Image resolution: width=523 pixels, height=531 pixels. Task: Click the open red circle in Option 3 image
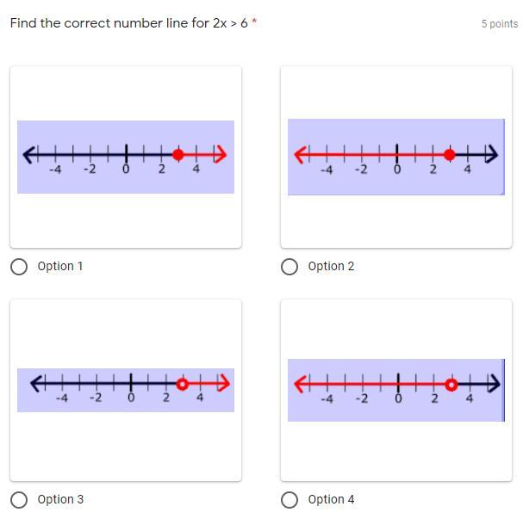(182, 384)
